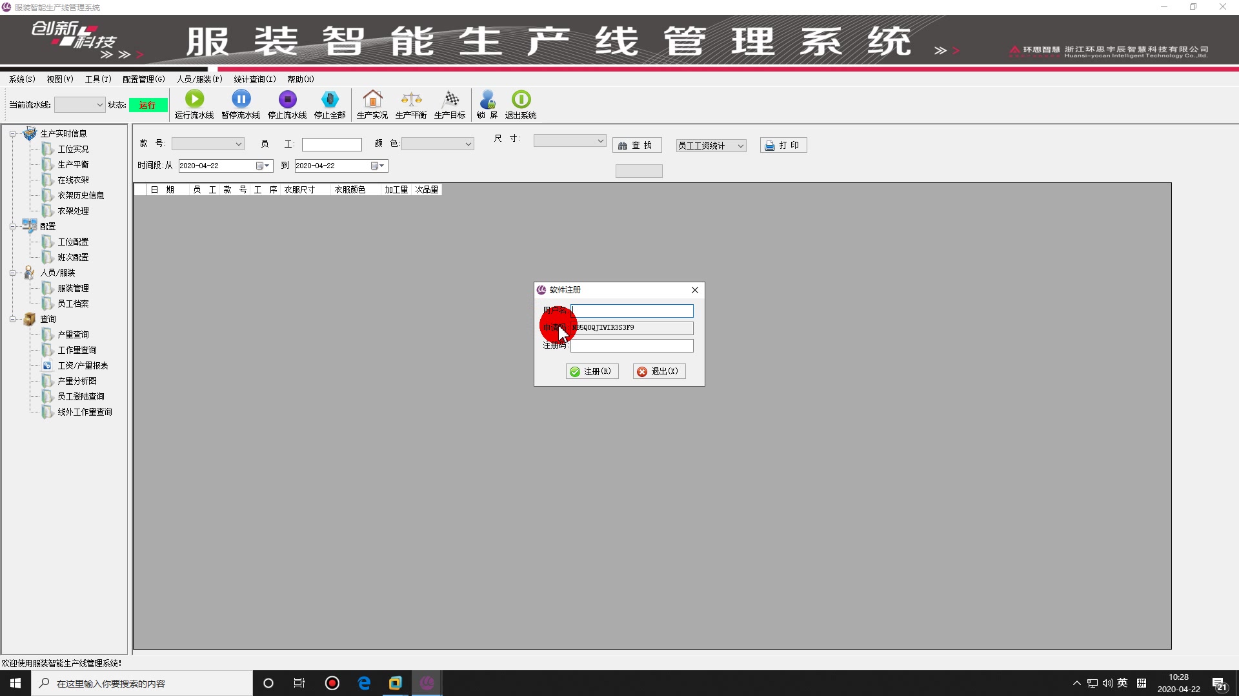Viewport: 1239px width, 696px height.
Task: Open 工资/产量报表 tree entry
Action: click(83, 365)
